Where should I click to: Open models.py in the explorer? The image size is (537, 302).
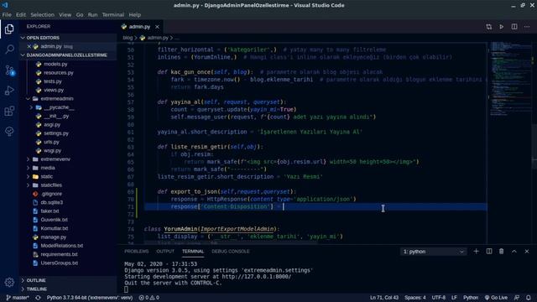coord(55,64)
